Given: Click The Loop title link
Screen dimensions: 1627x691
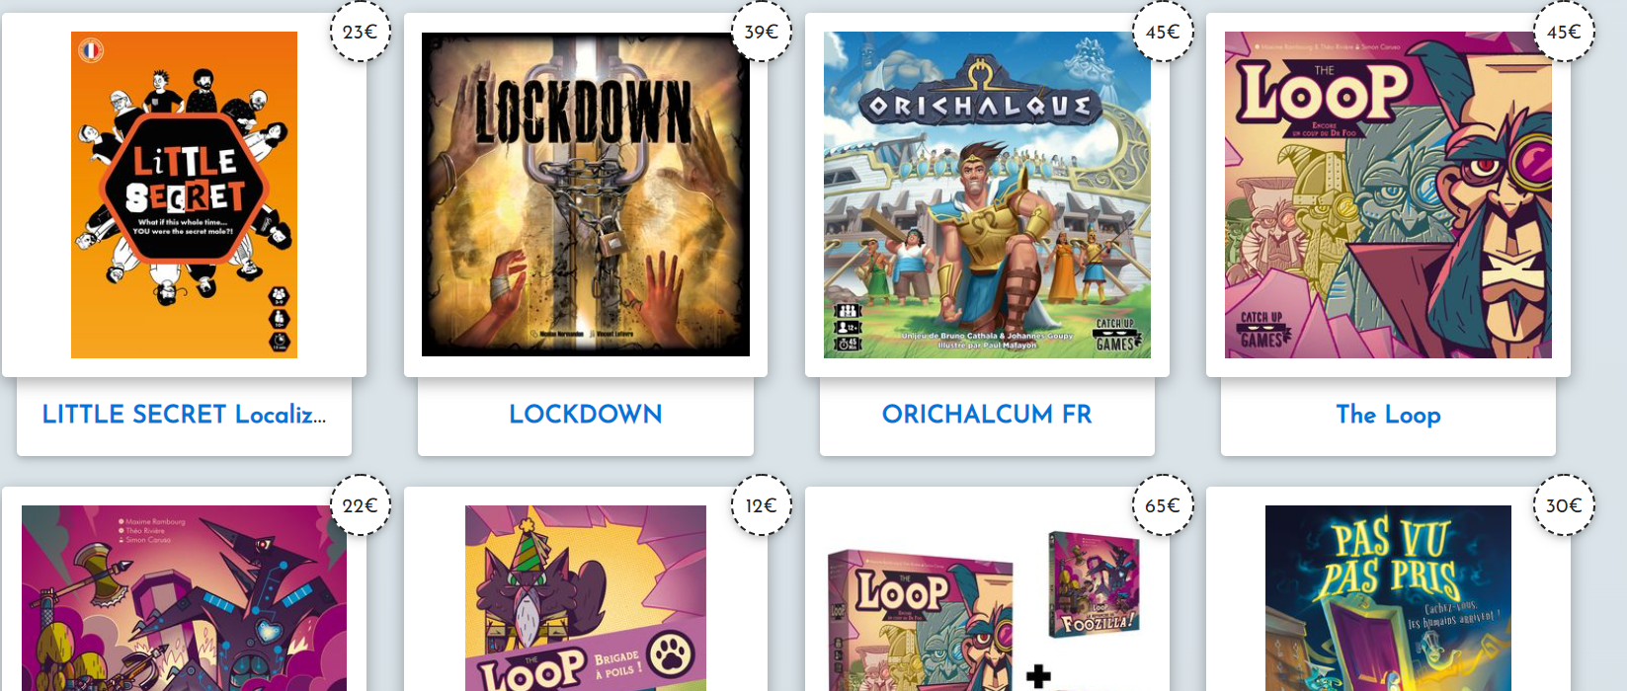Looking at the screenshot, I should click(1388, 415).
